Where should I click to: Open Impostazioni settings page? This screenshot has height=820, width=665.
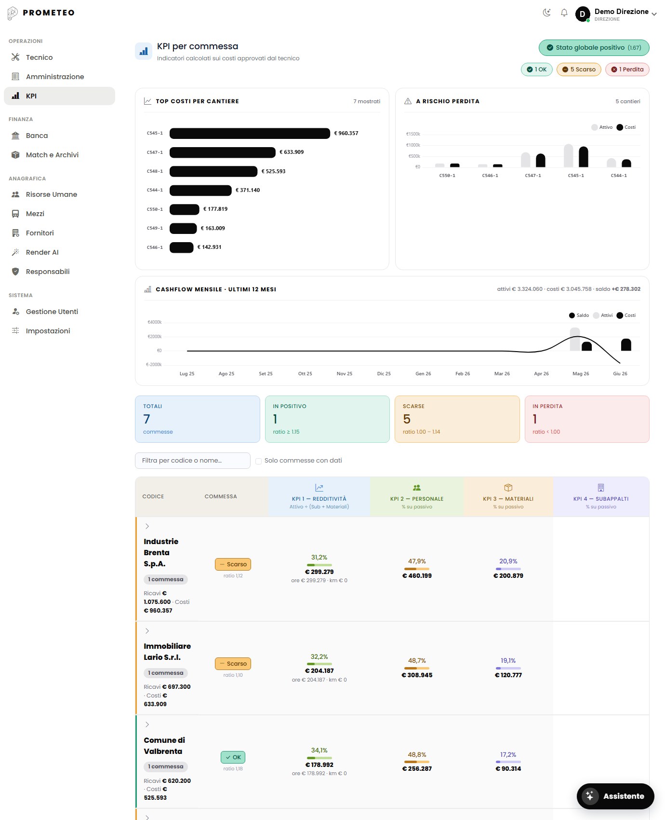point(59,331)
